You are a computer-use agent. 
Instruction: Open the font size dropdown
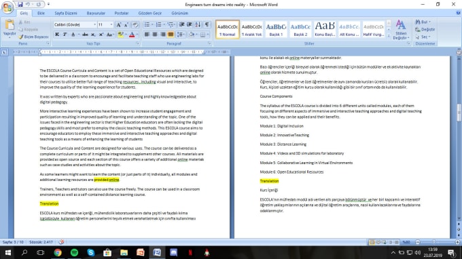[105, 24]
